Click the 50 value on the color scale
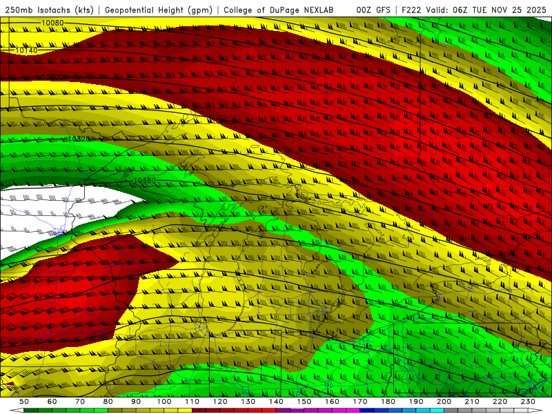 click(x=24, y=402)
